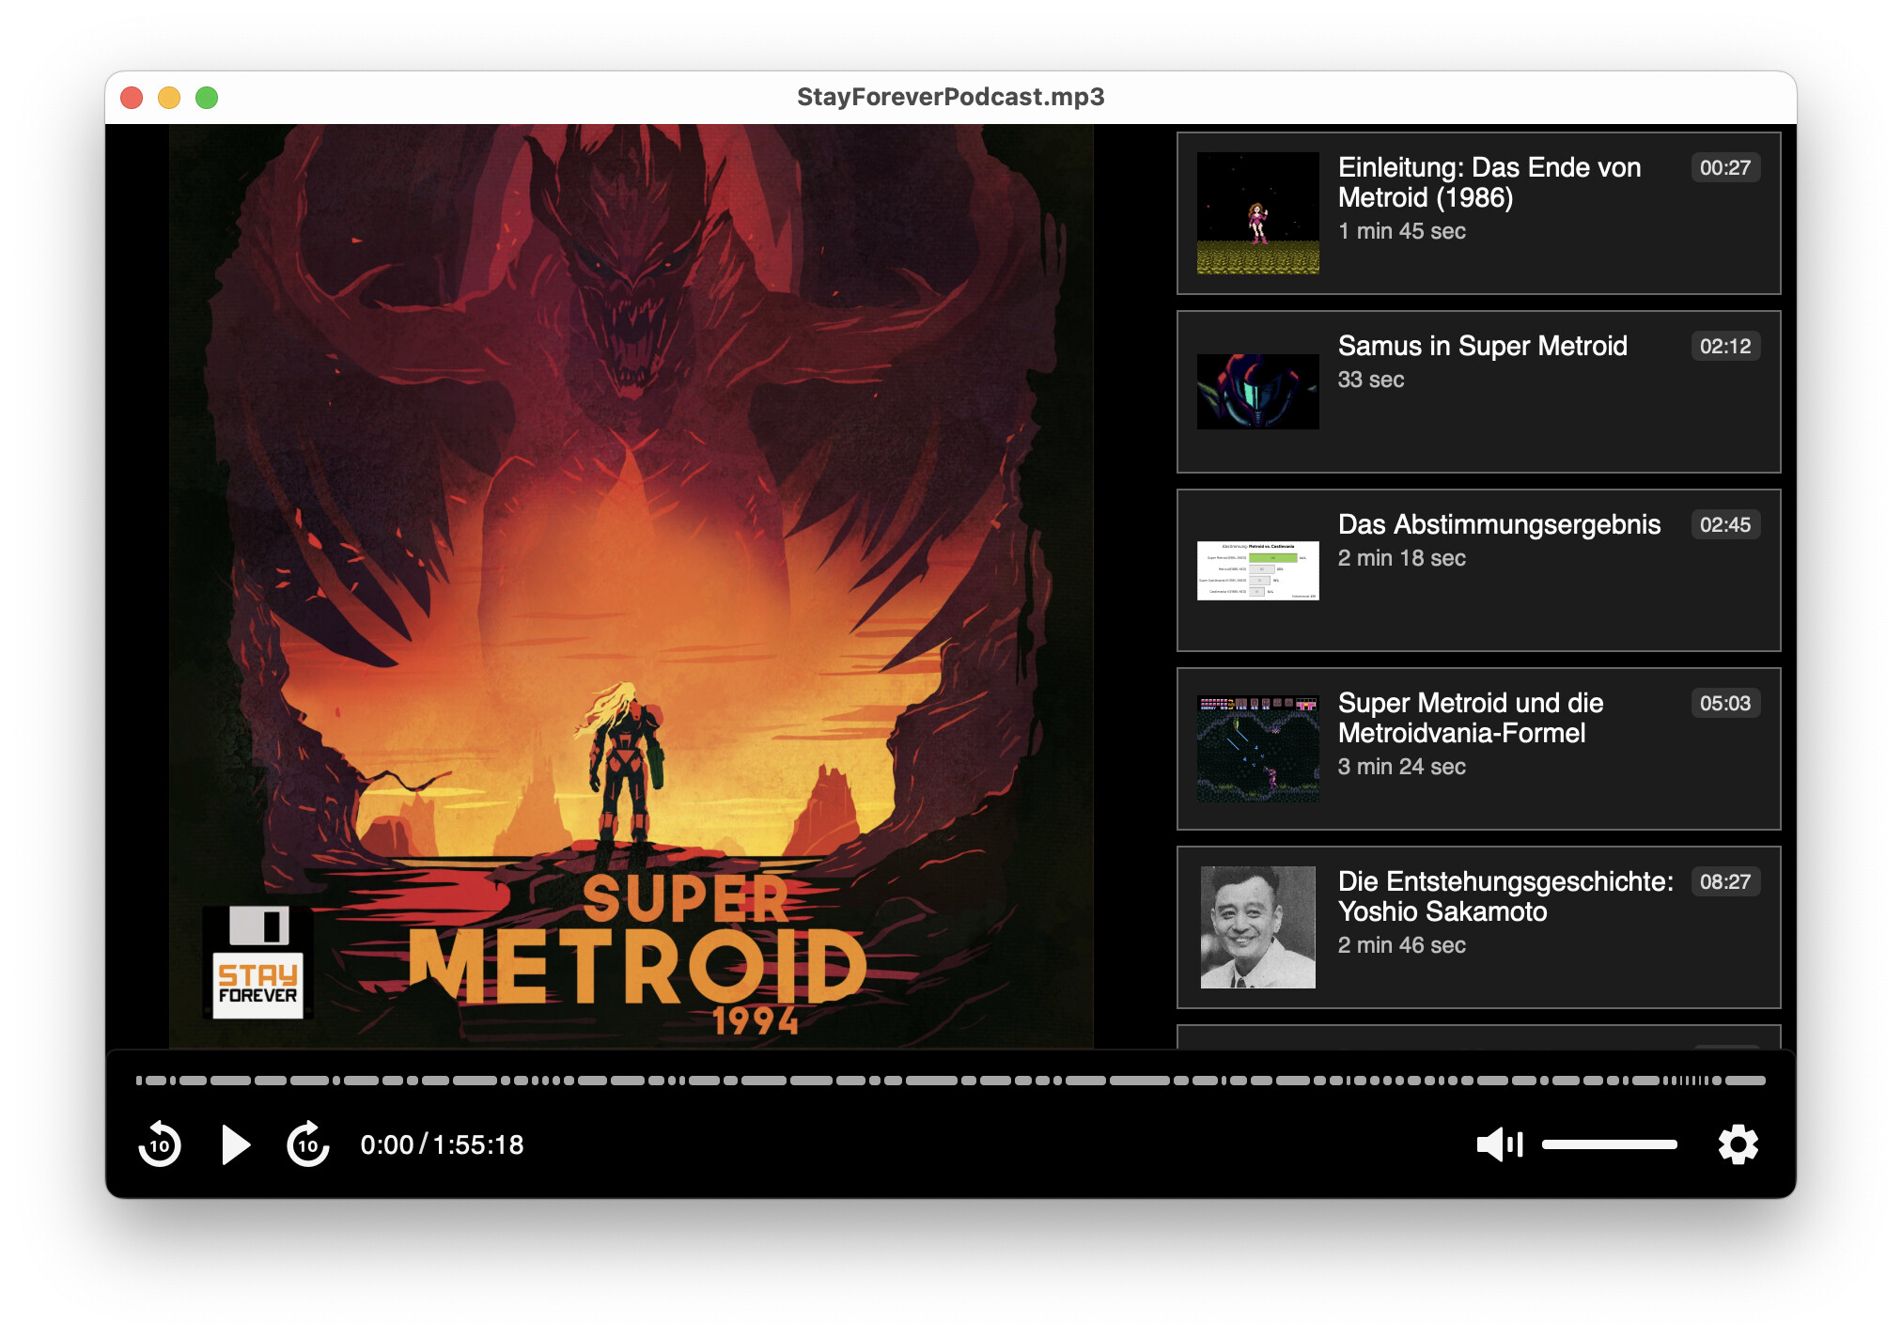Click the '1 min 45 sec' duration text
1902x1338 pixels.
point(1401,231)
